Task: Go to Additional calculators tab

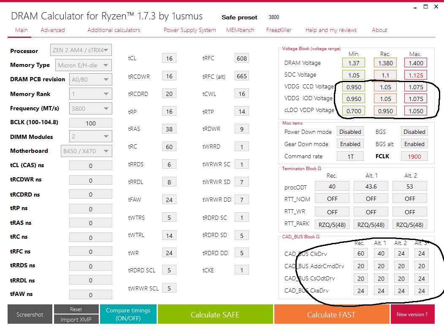Action: 114,30
